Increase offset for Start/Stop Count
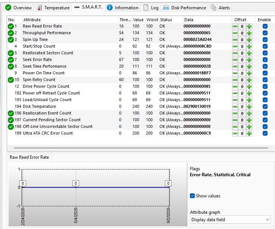This screenshot has height=229, width=275. [249, 46]
